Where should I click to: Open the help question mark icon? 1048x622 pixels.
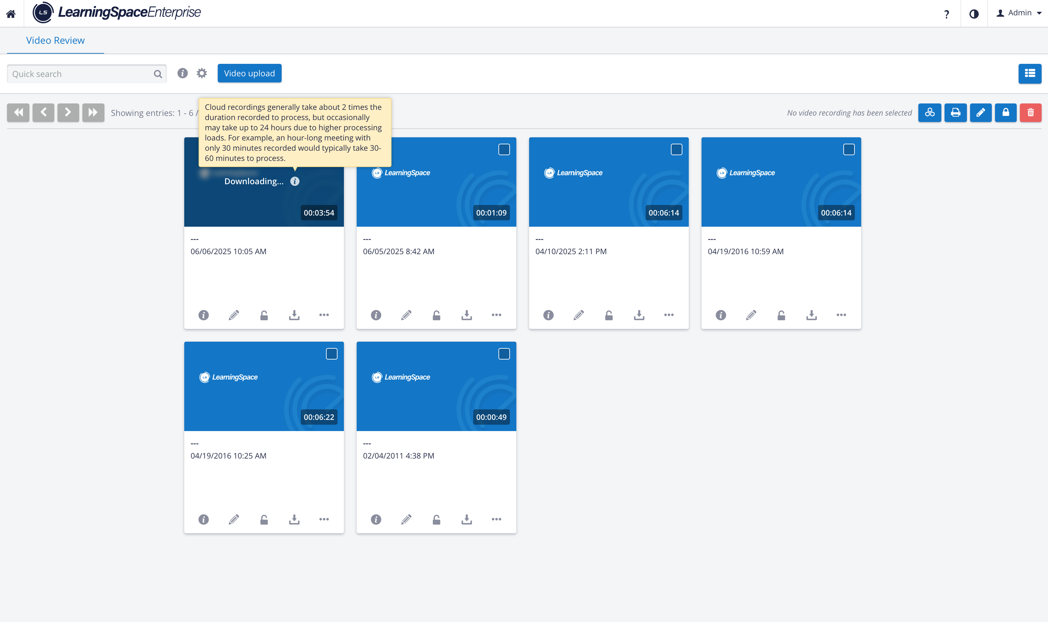point(946,14)
